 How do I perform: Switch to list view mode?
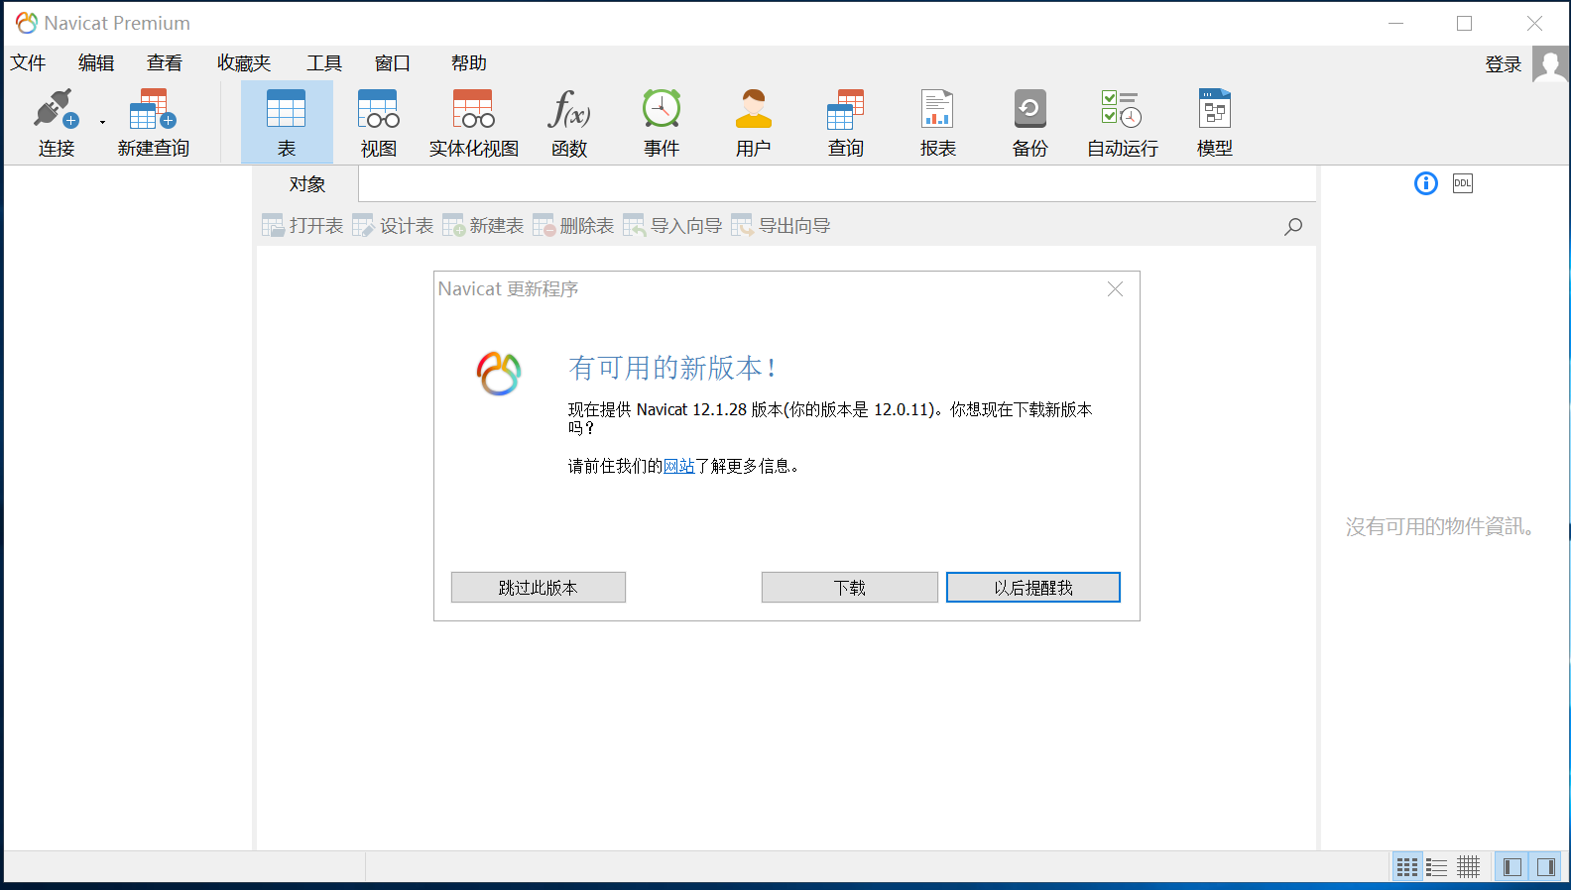click(1437, 867)
